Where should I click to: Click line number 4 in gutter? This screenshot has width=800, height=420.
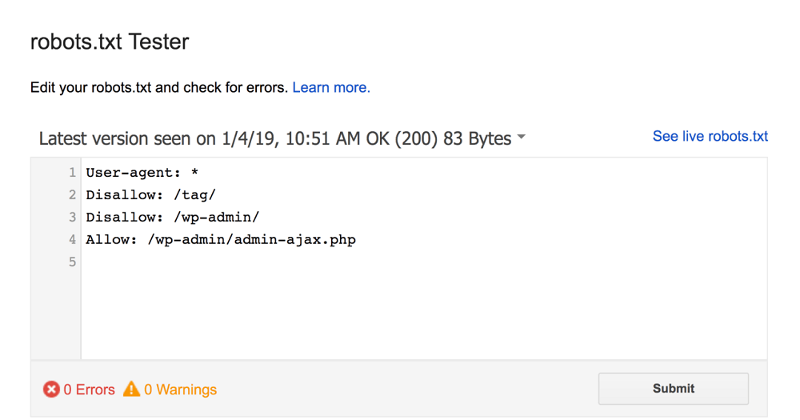[x=73, y=240]
